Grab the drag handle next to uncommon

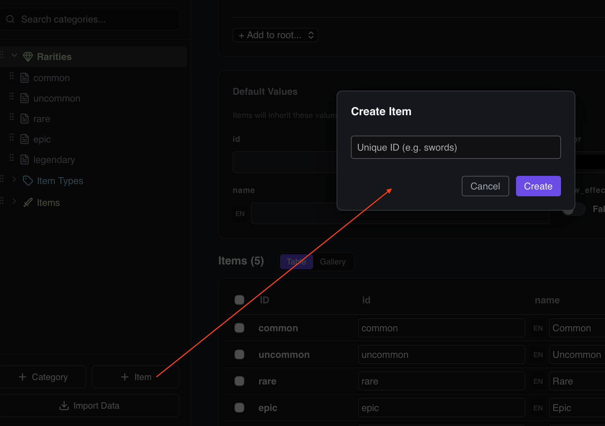coord(12,96)
